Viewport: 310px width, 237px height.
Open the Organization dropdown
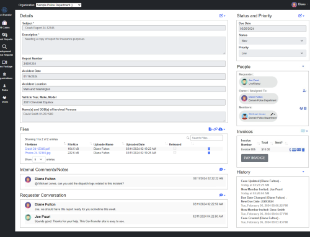[x=59, y=5]
